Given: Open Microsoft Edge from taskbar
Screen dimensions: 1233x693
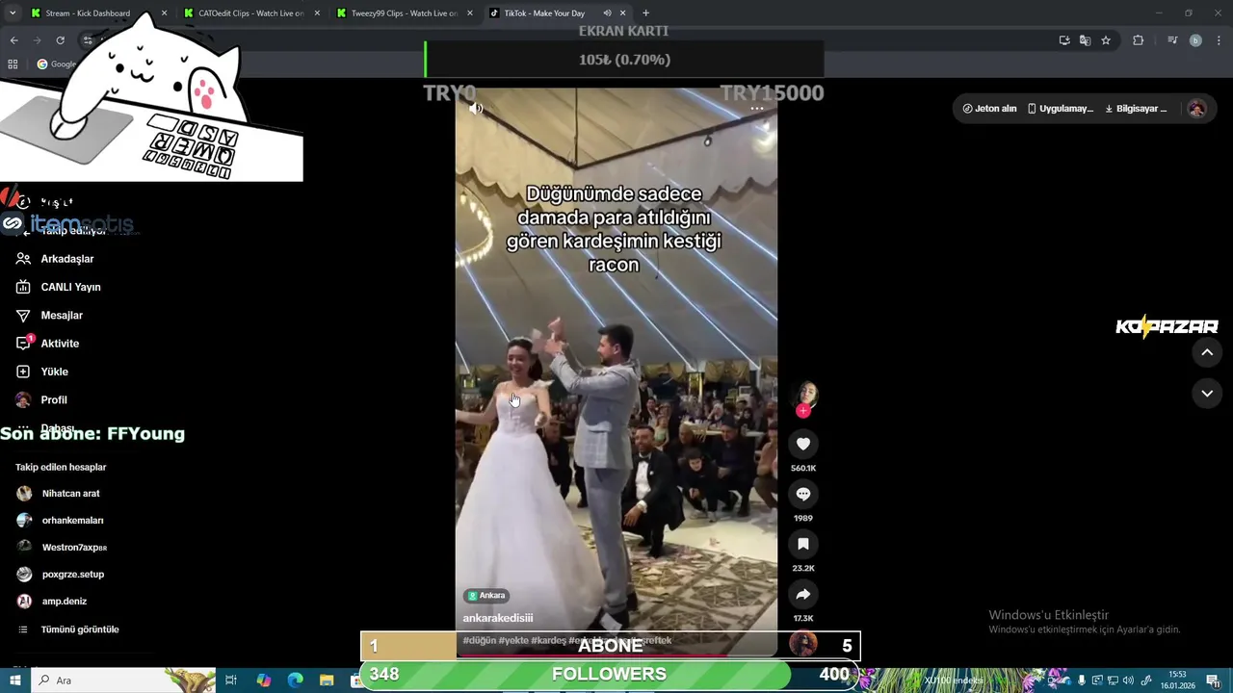Looking at the screenshot, I should coord(295,680).
